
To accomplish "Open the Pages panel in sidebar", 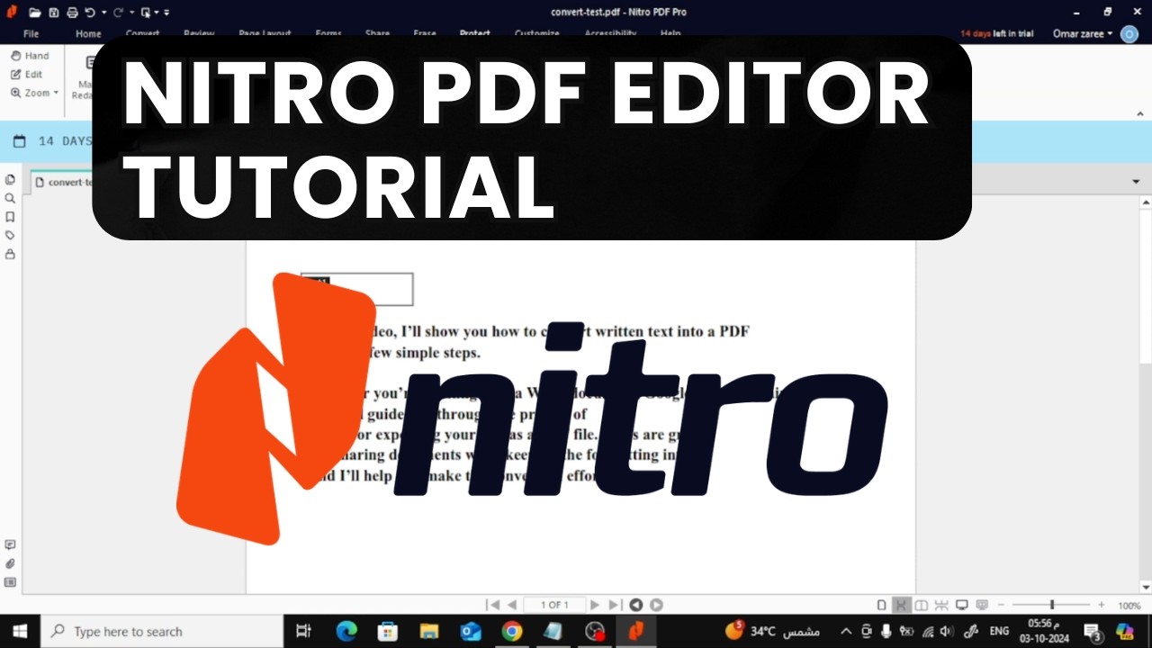I will click(10, 179).
